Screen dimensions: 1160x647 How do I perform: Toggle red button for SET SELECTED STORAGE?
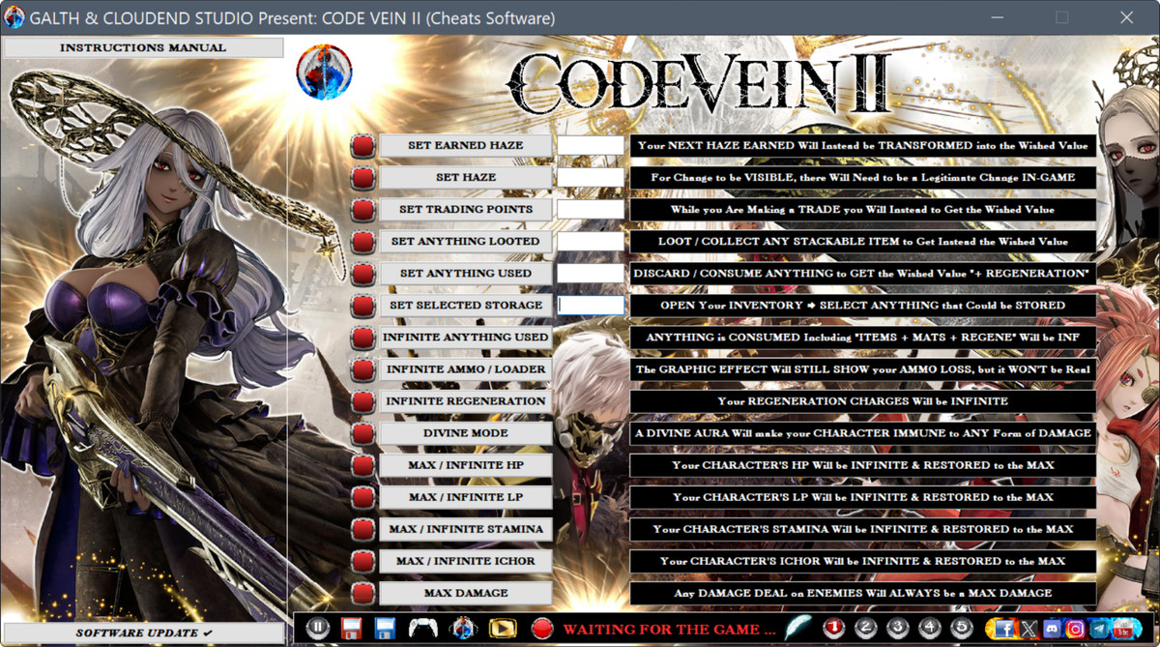(x=362, y=306)
